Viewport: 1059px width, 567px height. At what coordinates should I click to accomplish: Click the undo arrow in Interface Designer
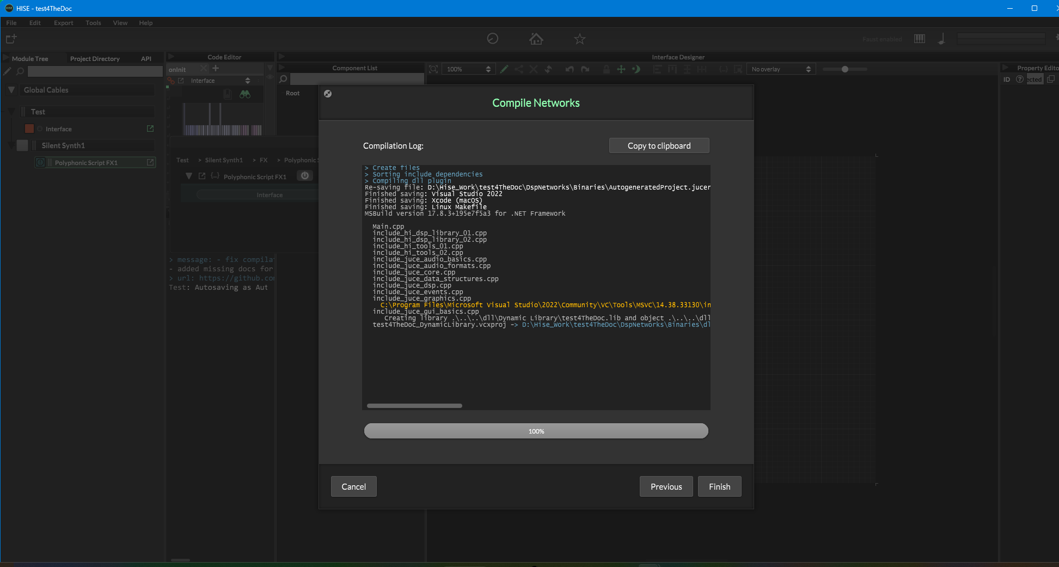point(570,69)
